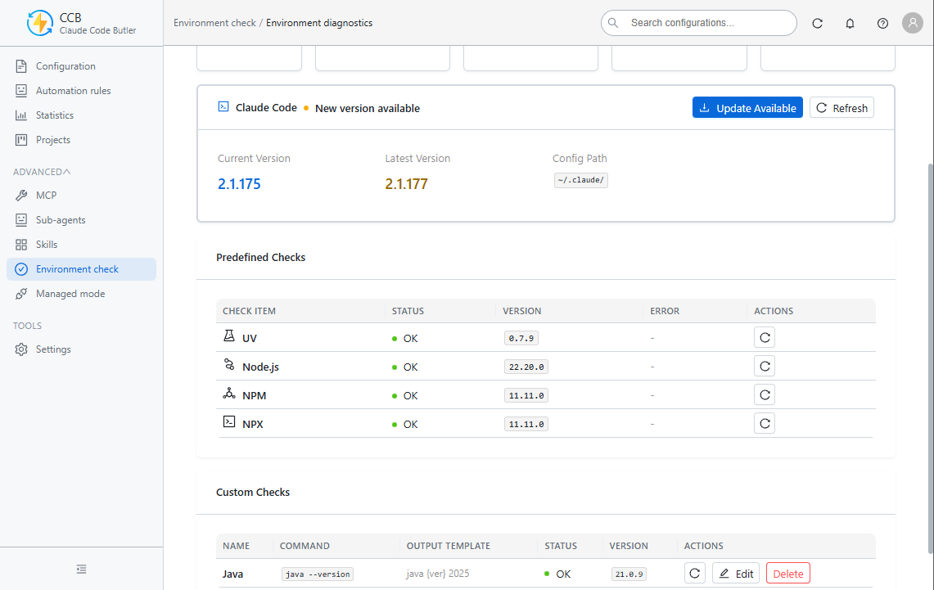
Task: Click the refresh icon in the top bar
Action: pos(817,23)
